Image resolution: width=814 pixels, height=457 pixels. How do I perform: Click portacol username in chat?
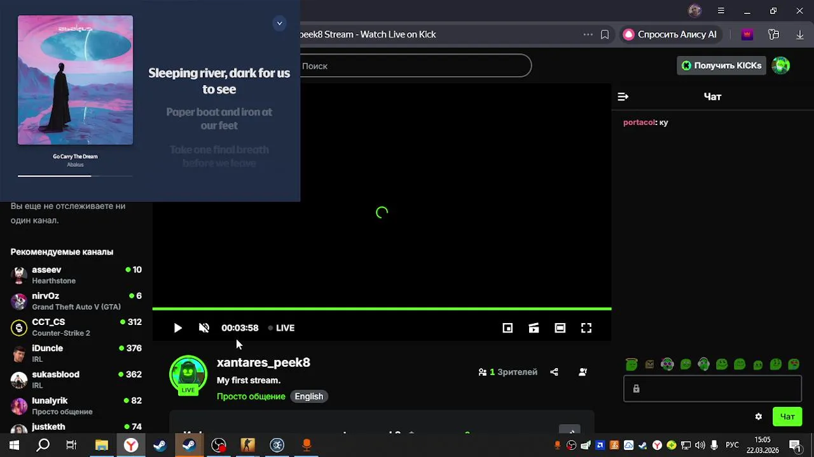coord(639,123)
